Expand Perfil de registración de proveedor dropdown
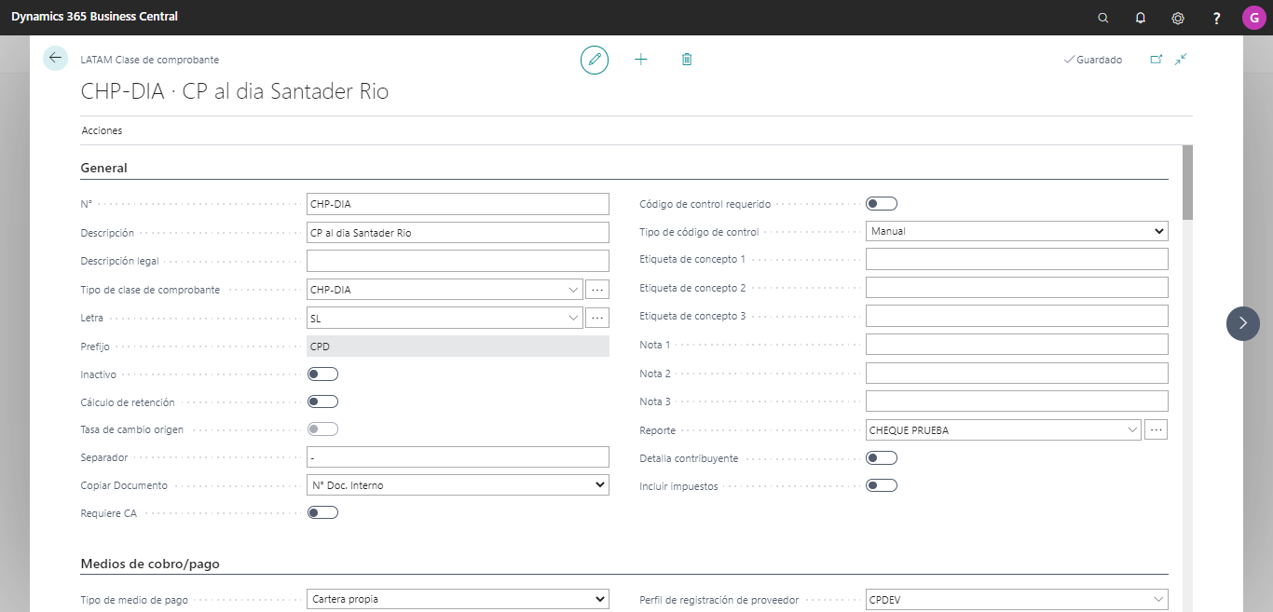The width and height of the screenshot is (1273, 612). 1158,599
